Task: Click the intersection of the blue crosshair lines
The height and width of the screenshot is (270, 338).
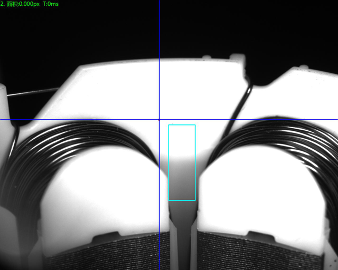Action: point(159,120)
